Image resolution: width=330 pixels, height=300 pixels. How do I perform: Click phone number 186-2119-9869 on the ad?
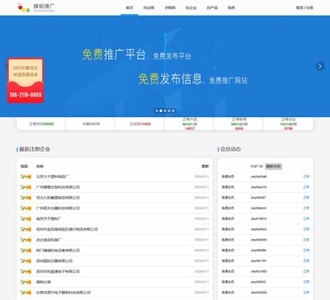coord(26,95)
